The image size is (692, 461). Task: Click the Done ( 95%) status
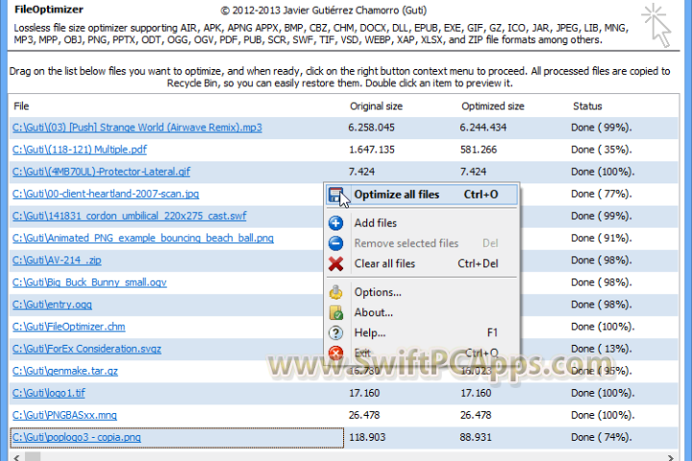pos(602,371)
